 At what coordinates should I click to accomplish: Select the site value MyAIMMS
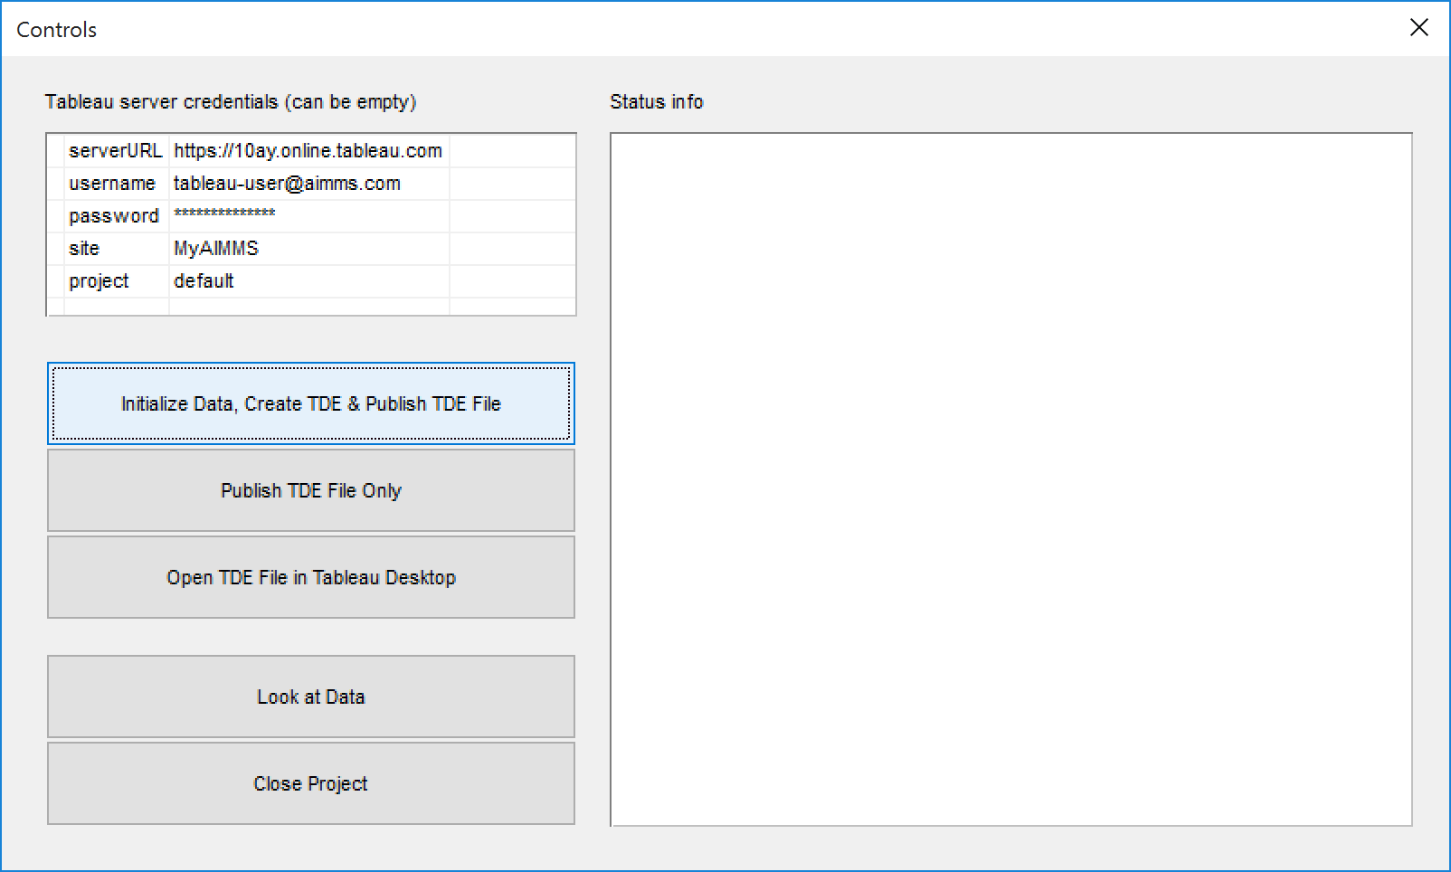(308, 249)
